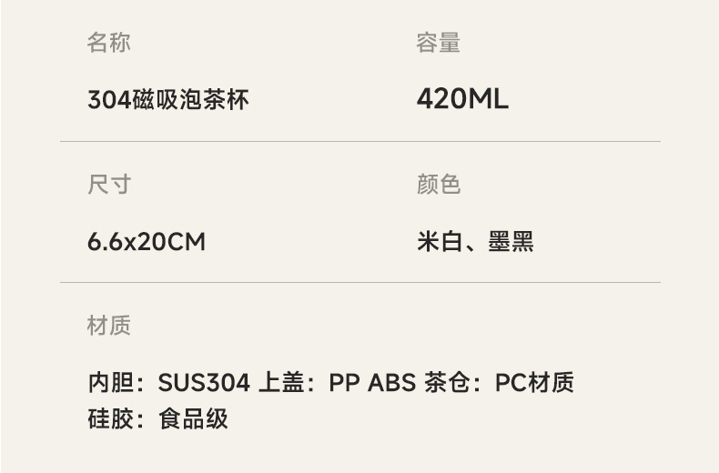Click the 尺寸 heading label
This screenshot has height=473, width=719.
(x=109, y=185)
